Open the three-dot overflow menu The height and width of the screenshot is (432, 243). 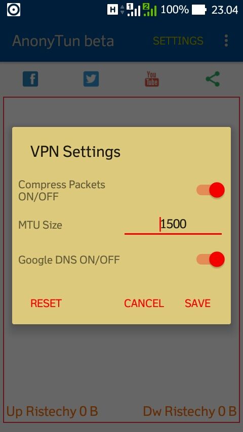[226, 41]
